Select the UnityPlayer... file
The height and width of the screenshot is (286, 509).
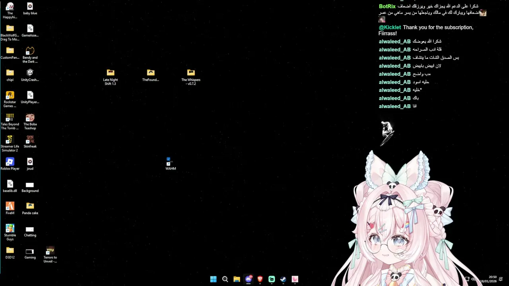click(x=30, y=98)
